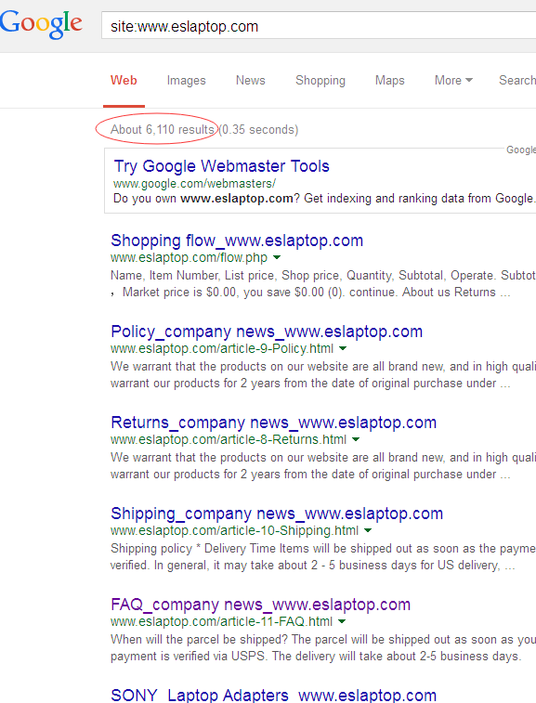
Task: Click the www.eslaptop.com/flow.php URL text
Action: click(189, 258)
